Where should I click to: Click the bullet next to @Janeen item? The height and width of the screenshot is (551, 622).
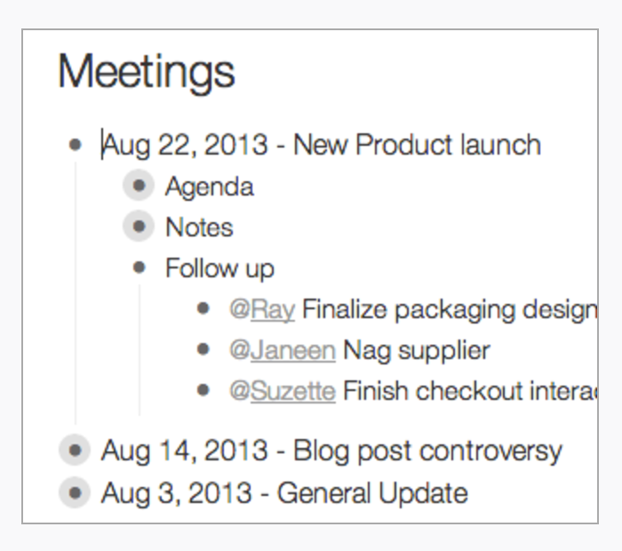tap(203, 349)
